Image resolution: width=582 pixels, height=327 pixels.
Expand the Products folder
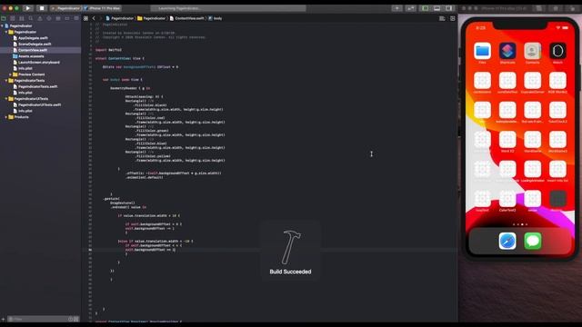pyautogui.click(x=6, y=117)
